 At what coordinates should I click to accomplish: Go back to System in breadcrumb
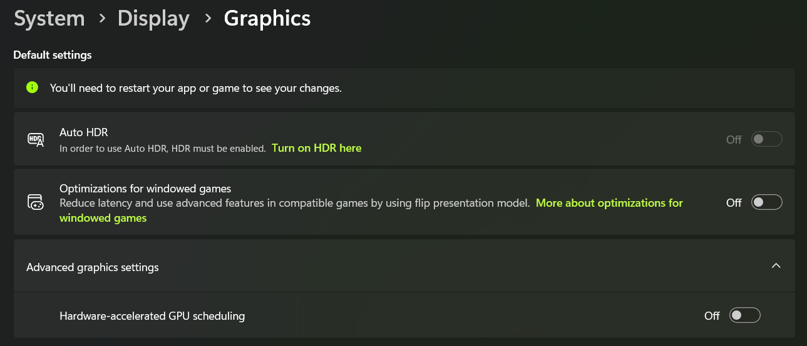(49, 19)
